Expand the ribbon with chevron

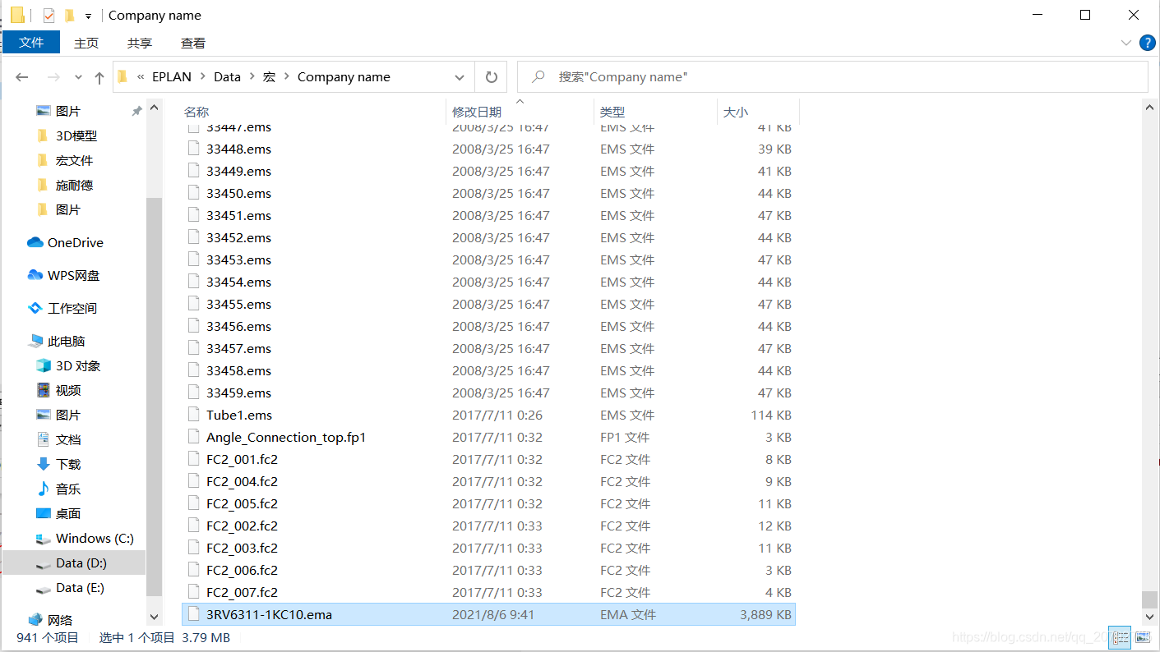[1126, 43]
